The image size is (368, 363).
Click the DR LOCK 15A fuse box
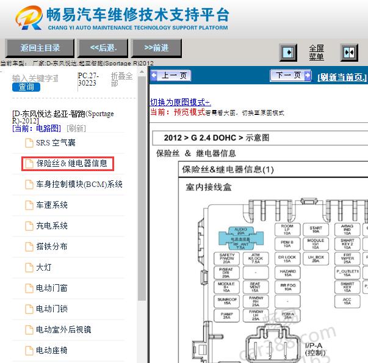[x=287, y=258]
